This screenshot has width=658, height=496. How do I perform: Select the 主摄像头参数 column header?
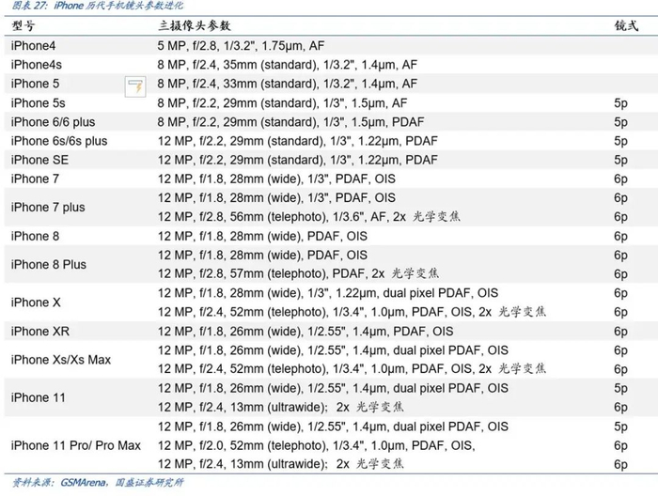(x=194, y=26)
